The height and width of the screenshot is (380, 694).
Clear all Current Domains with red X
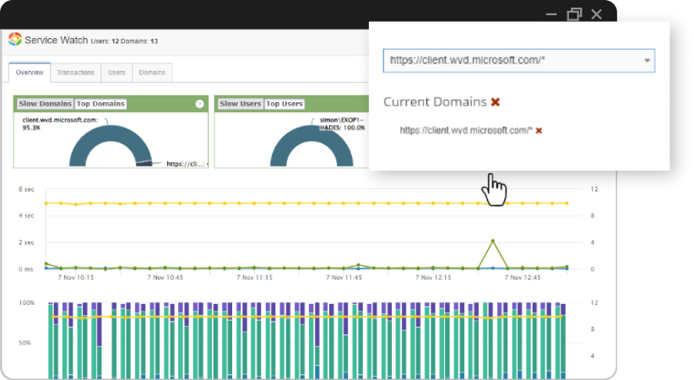(x=496, y=102)
